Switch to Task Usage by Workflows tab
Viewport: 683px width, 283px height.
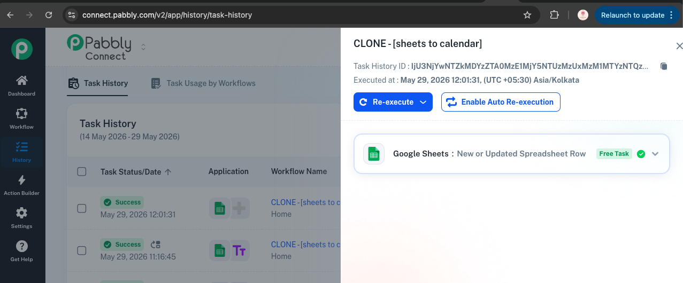tap(203, 83)
